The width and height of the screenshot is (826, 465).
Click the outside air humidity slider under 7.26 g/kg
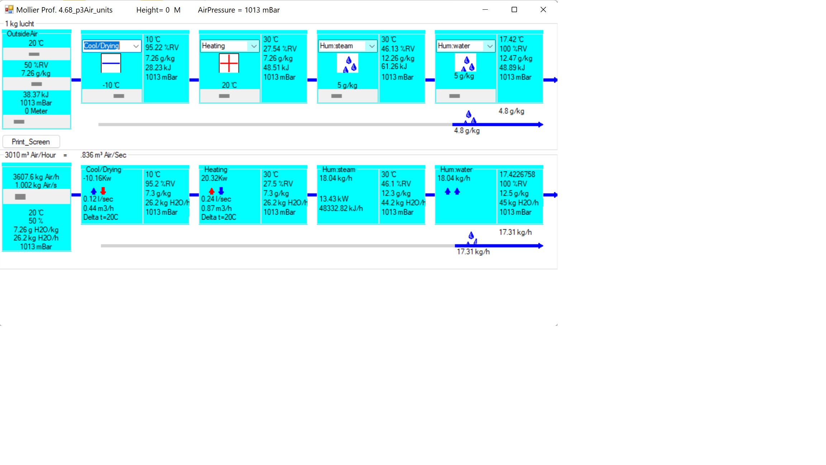pyautogui.click(x=37, y=84)
